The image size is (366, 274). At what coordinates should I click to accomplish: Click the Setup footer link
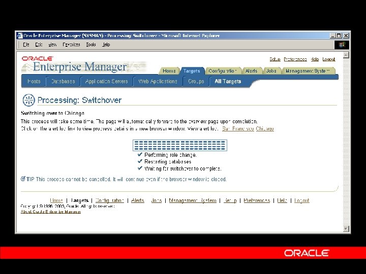pos(230,200)
